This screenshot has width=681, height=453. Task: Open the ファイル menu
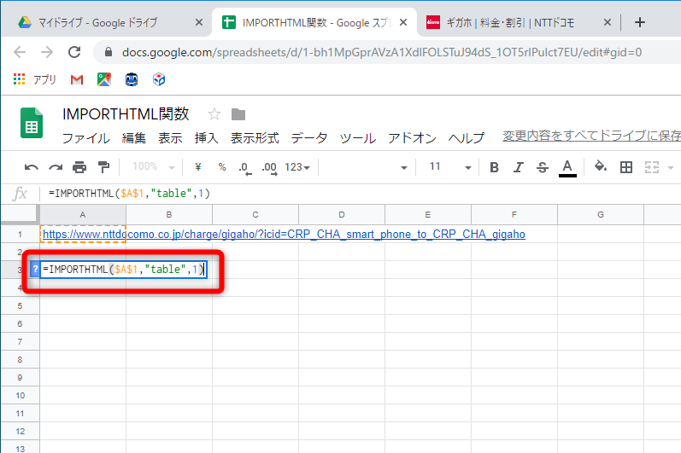86,138
